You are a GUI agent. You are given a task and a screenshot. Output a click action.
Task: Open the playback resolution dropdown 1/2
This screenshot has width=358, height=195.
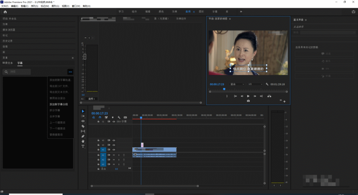tap(255, 84)
